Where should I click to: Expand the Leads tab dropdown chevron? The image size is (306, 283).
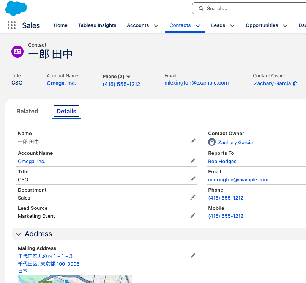[232, 25]
